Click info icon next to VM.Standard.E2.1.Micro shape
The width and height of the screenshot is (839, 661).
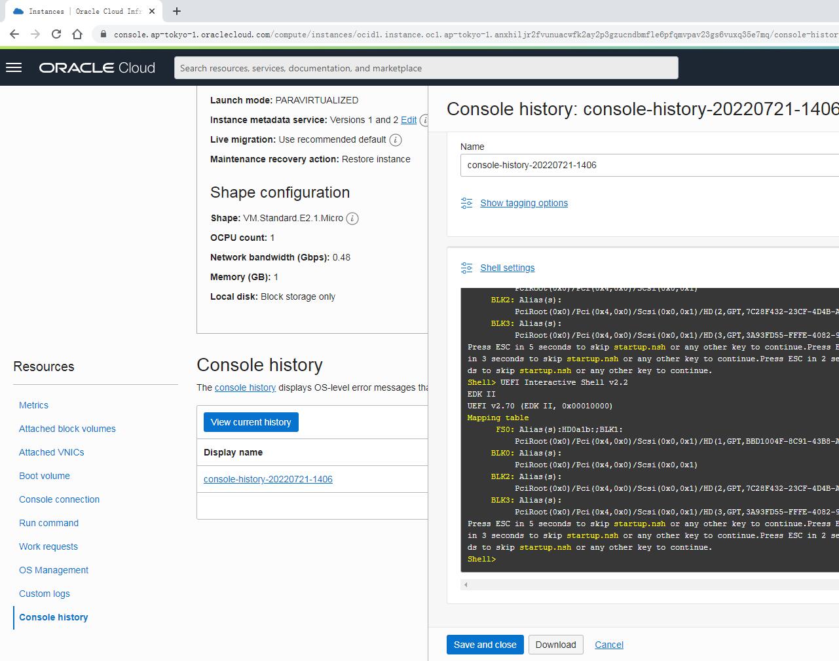coord(352,219)
